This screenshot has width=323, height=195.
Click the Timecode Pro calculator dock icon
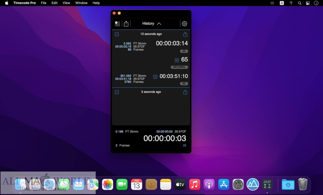point(267,184)
